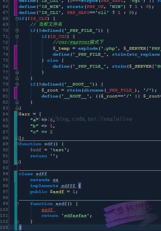Click the value 2 on line 87
The width and height of the screenshot is (161, 231).
pos(51,132)
